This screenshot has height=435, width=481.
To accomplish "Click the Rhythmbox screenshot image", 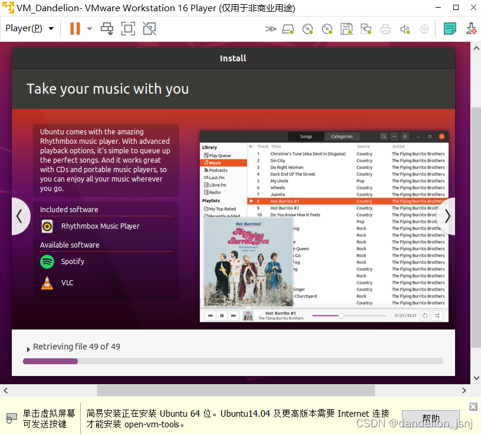I will (x=324, y=226).
